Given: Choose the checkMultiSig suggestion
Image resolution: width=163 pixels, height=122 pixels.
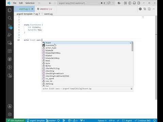Looking at the screenshot, I should click(x=87, y=68).
